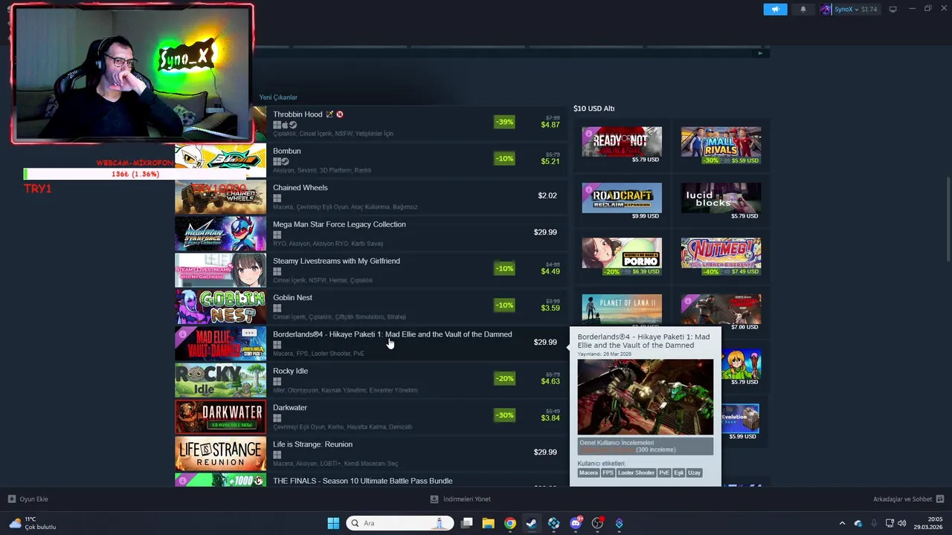
Task: Click Windows platform icon under Darkwater
Action: coord(277,418)
